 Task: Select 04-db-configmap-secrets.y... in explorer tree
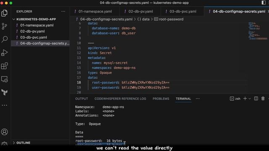[40, 43]
